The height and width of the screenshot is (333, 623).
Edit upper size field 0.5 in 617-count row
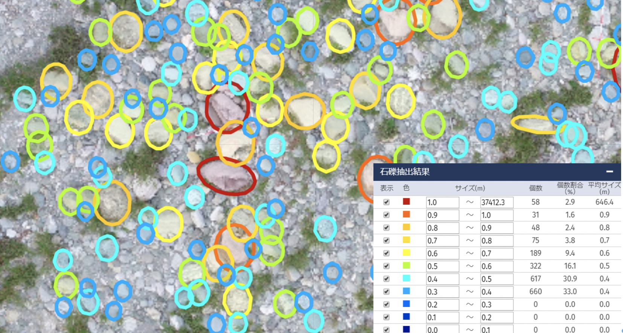point(497,279)
